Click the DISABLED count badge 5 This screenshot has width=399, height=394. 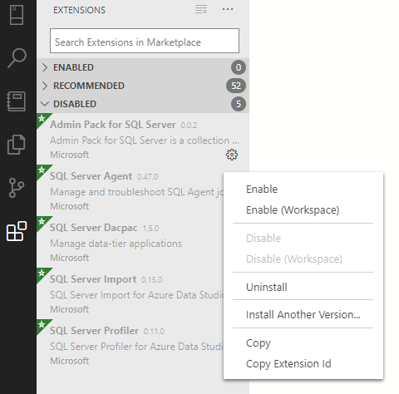[x=239, y=104]
